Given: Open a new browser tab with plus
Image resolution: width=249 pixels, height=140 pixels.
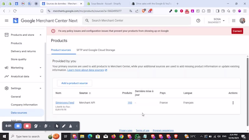Looking at the screenshot, I should point(177,4).
